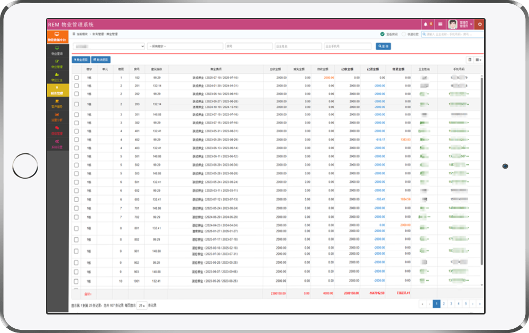This screenshot has height=333, width=529.
Task: Open 运营分析 chart icon in sidebar
Action: (57, 117)
